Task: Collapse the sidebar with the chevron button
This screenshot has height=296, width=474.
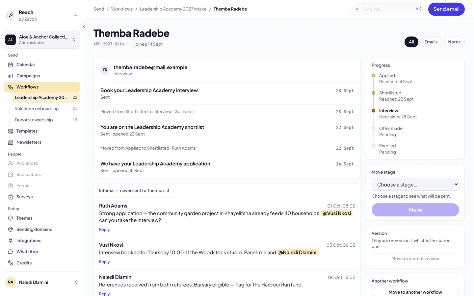Action: pos(84,26)
